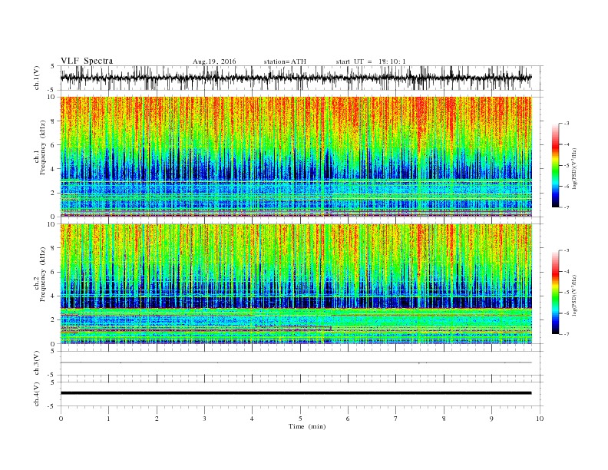Click the "-7" label on ch.2 color bar
The width and height of the screenshot is (608, 470).
pyautogui.click(x=566, y=334)
